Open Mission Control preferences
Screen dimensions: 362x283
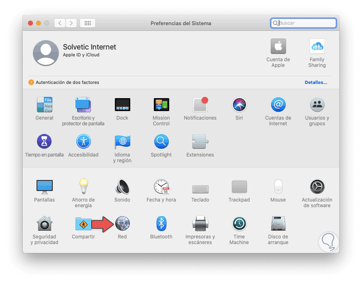(162, 105)
